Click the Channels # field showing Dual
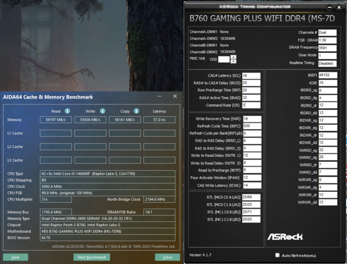The image size is (347, 264). [x=327, y=33]
